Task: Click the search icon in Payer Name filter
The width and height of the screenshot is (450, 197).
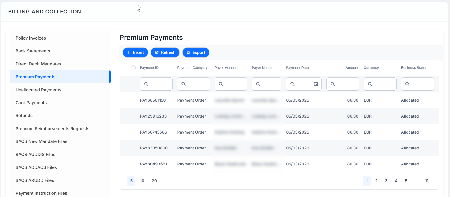Action: tap(258, 84)
